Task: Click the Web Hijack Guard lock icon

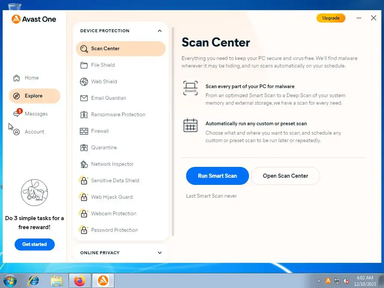Action: (84, 197)
